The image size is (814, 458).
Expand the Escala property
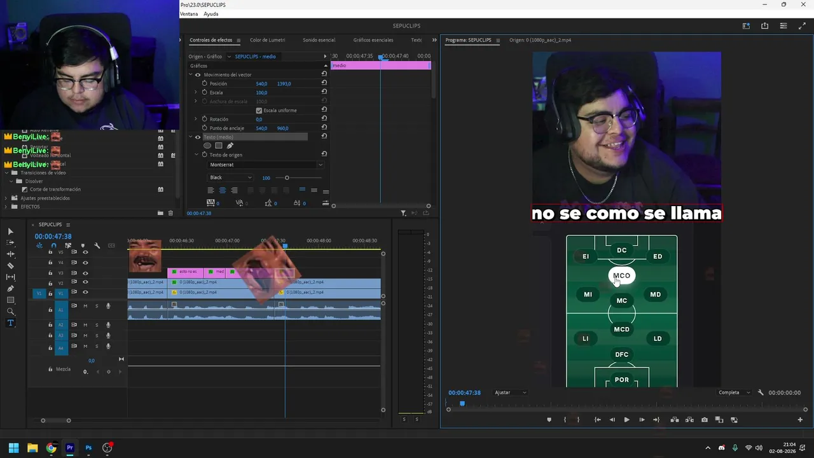[x=196, y=92]
